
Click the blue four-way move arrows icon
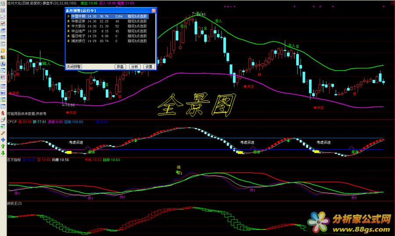coord(3,140)
